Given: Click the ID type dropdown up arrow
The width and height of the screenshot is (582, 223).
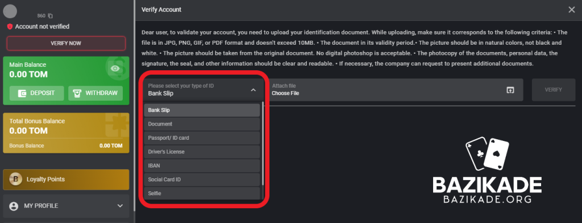Looking at the screenshot, I should pos(253,90).
